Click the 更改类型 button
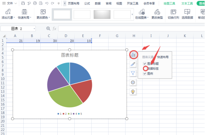Screen dimensions: 205x135 [157, 14]
